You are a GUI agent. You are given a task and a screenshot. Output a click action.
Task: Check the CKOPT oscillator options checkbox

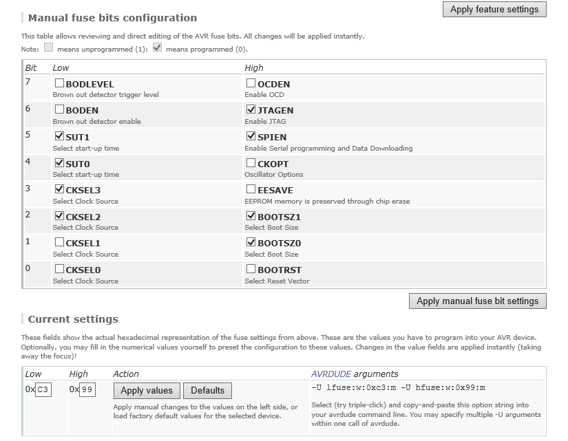click(x=251, y=163)
